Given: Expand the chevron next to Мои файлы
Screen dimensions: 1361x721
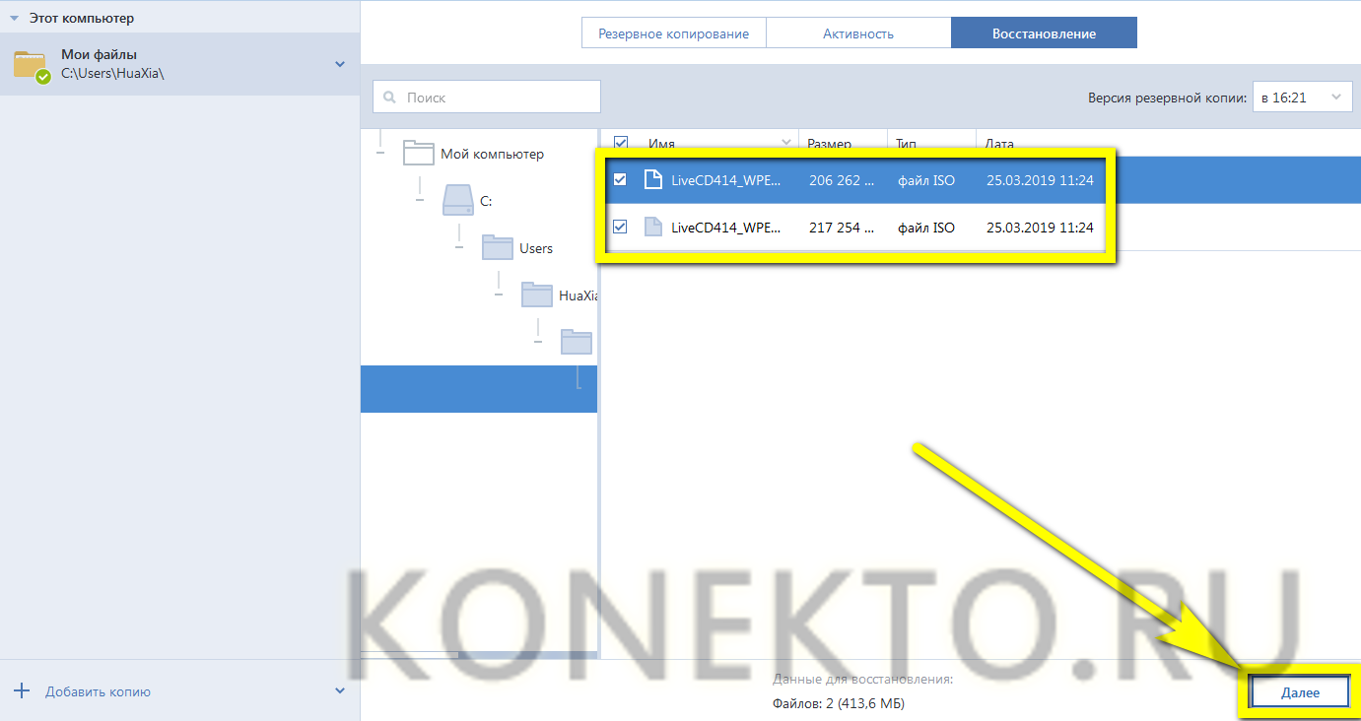Looking at the screenshot, I should coord(340,65).
